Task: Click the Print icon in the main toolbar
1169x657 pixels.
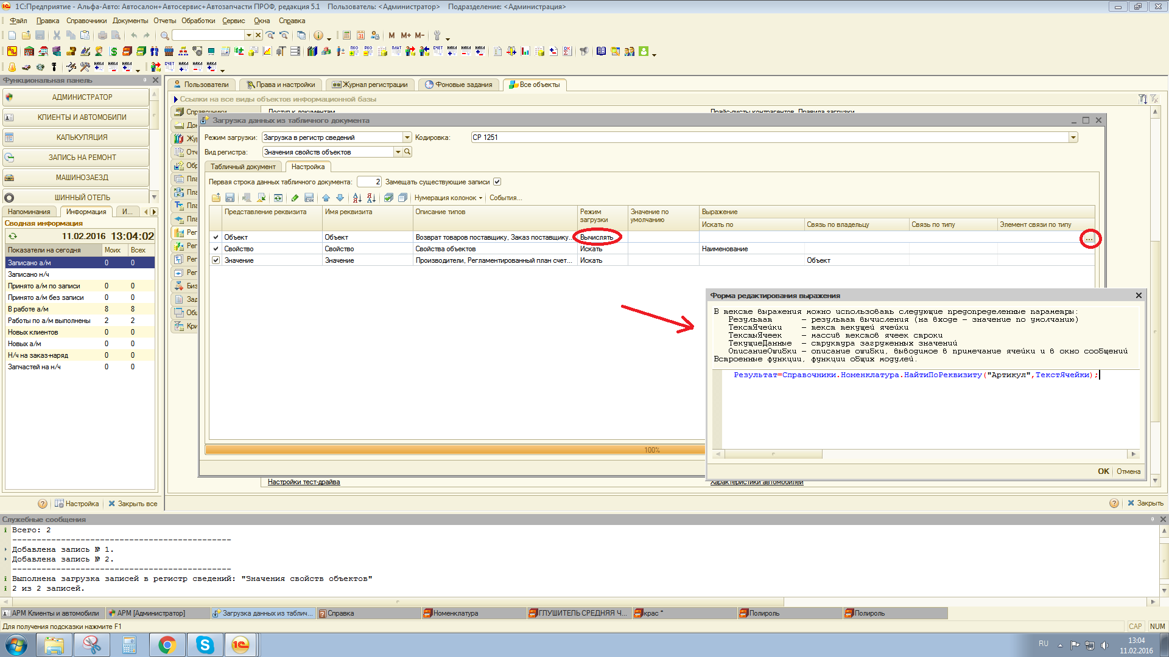Action: [x=102, y=35]
